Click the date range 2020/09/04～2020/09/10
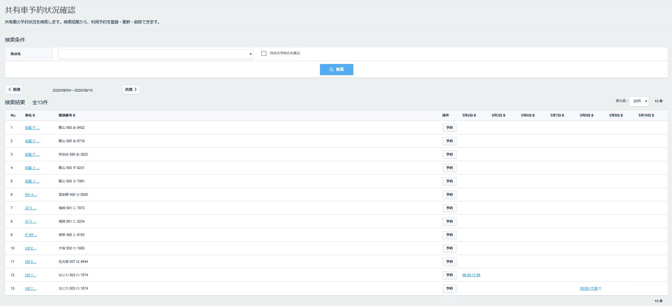 click(x=73, y=90)
